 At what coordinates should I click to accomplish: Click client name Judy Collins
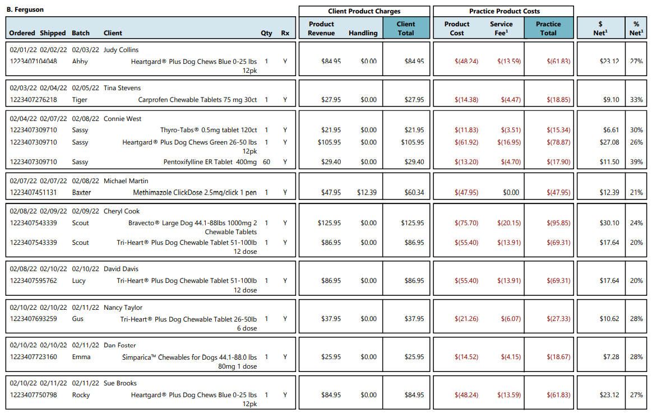(x=121, y=50)
